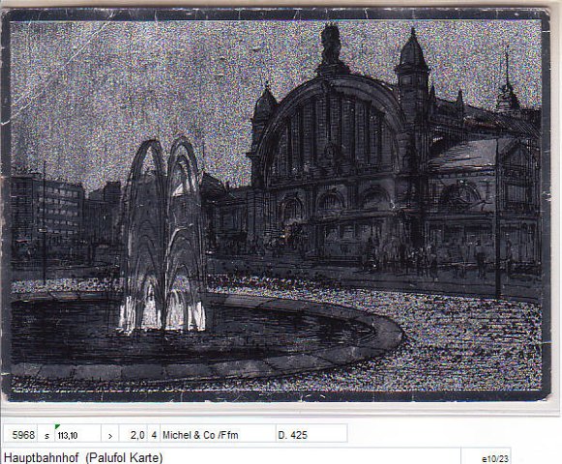
Task: Select the cell containing number 4
Action: point(154,435)
